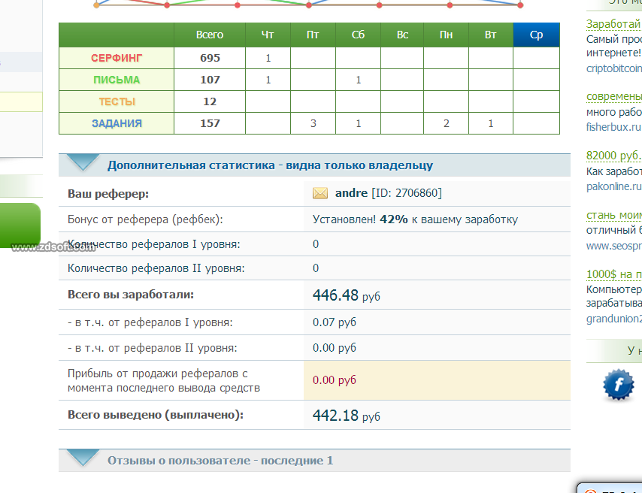Click the Всего column header
642x493 pixels.
point(210,35)
